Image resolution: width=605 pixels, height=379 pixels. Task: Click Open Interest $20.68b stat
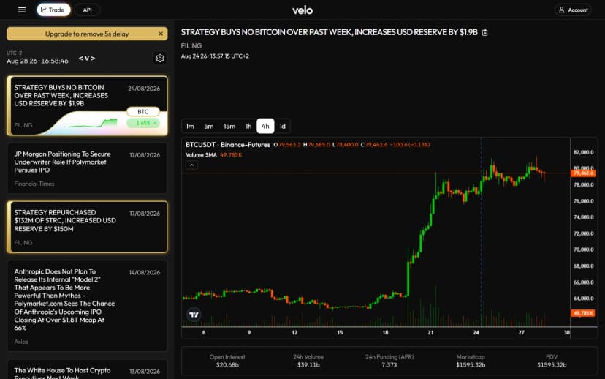point(227,361)
